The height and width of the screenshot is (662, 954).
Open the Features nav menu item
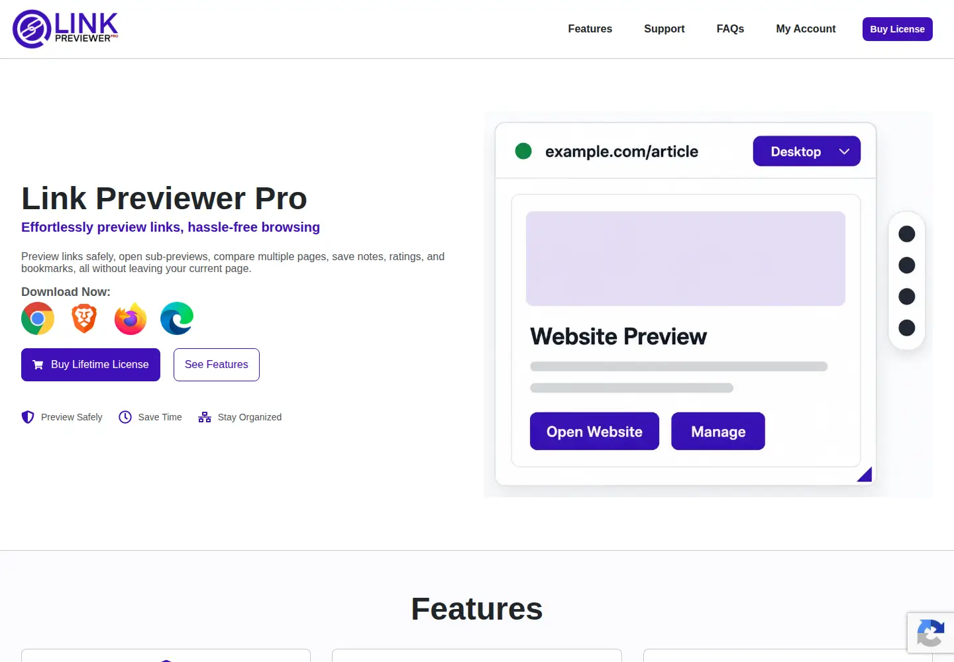click(x=590, y=29)
